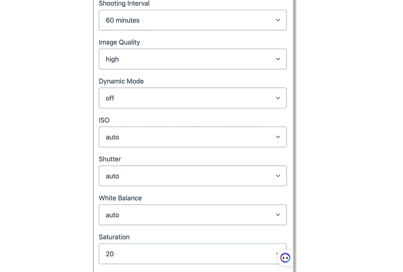Open the ISO select box showing auto

click(185, 137)
